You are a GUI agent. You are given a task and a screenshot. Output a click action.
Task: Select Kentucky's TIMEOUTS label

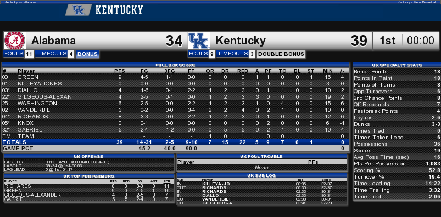(x=232, y=54)
